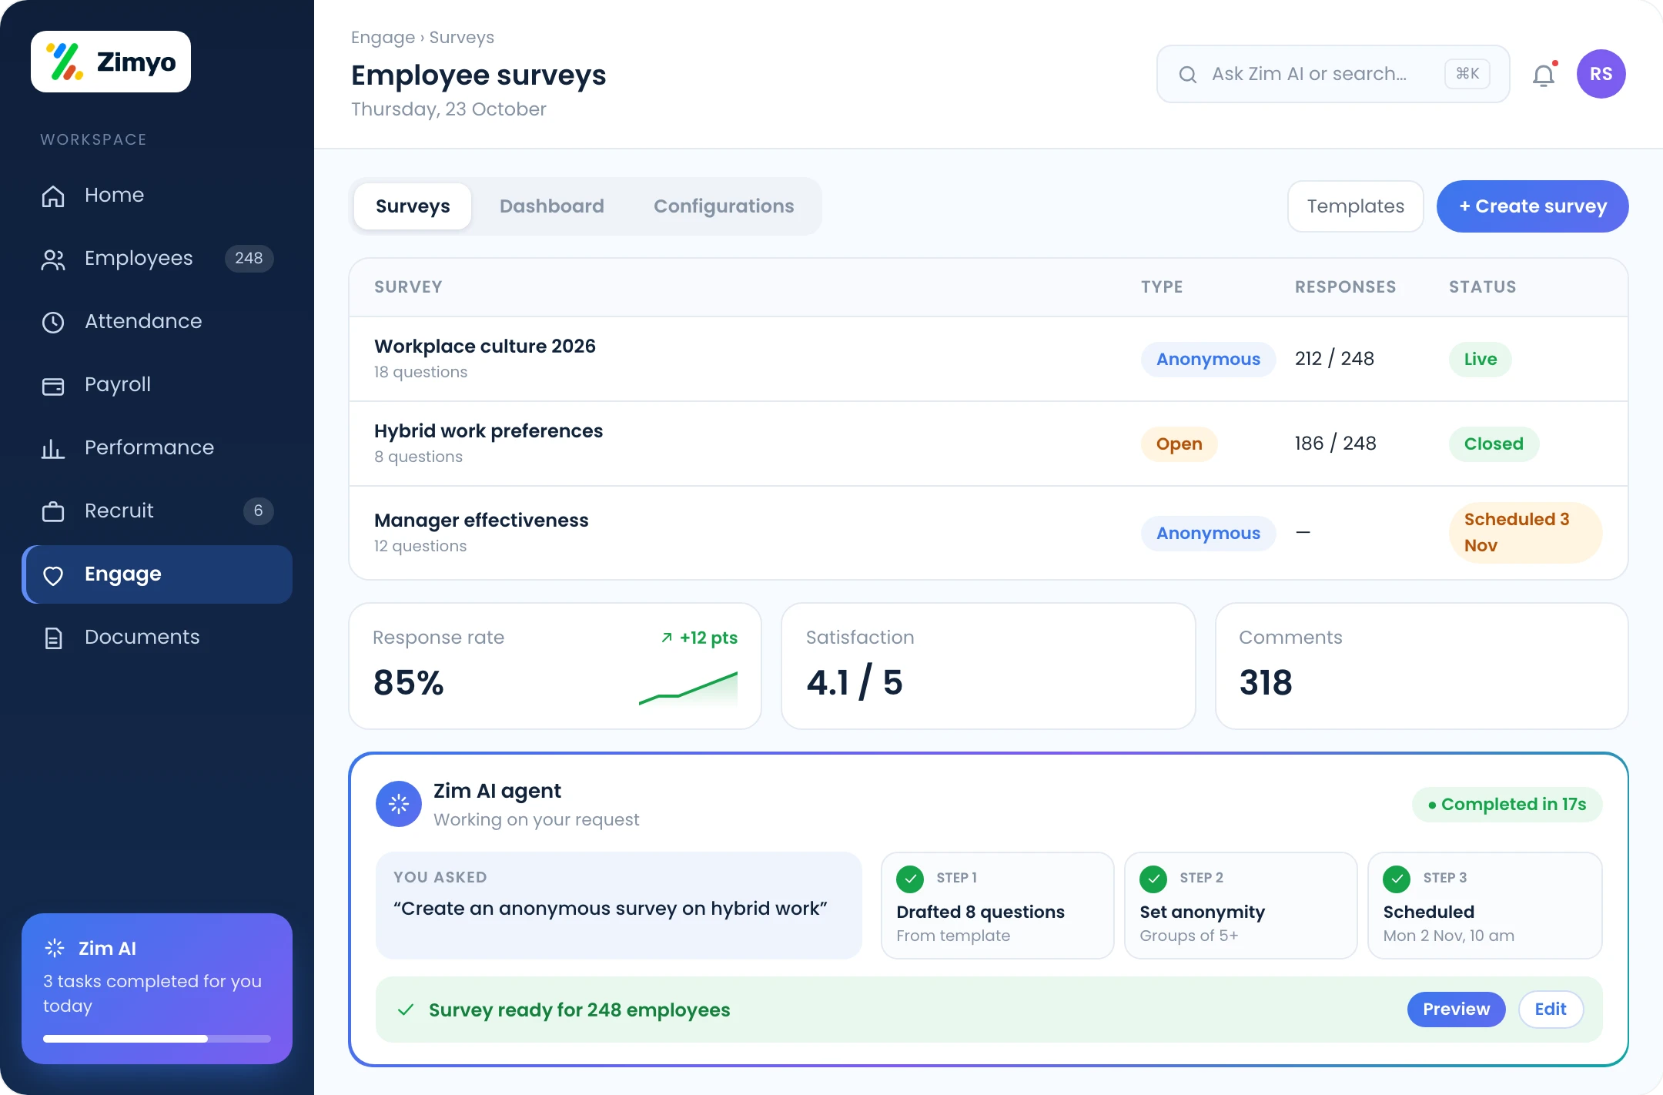Image resolution: width=1663 pixels, height=1095 pixels.
Task: Go to Attendance in sidebar
Action: tap(157, 322)
